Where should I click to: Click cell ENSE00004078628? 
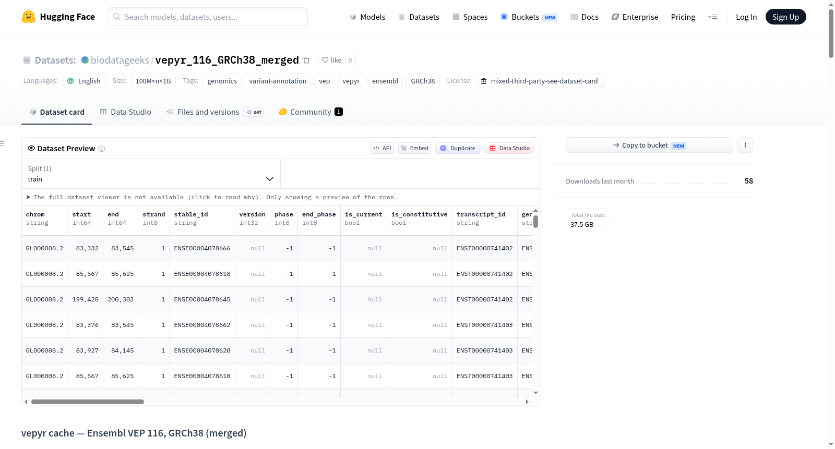tap(202, 350)
